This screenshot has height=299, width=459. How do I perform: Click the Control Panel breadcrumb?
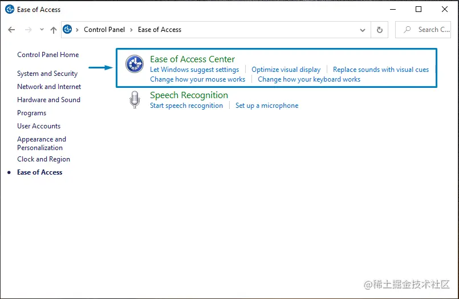(x=104, y=30)
